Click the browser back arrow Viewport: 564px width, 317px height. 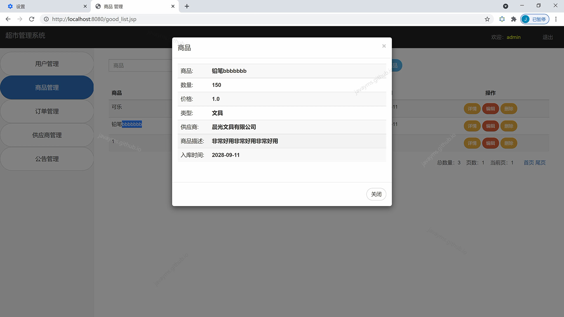(x=8, y=19)
